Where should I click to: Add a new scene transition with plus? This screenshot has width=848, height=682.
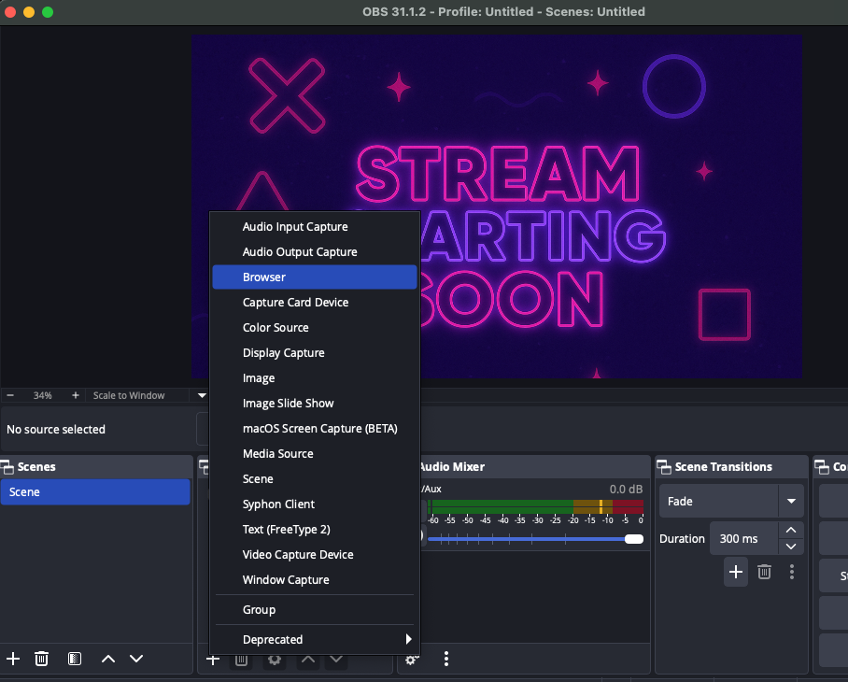click(736, 572)
